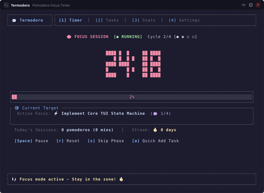Click the Pomodoro Focus Timer window subtitle
Viewport: 264px width, 193px height.
(x=51, y=5)
